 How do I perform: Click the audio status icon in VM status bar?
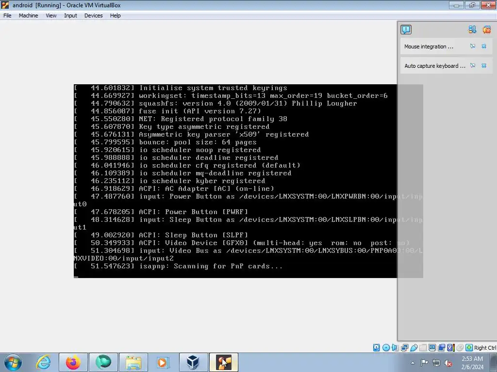[395, 348]
